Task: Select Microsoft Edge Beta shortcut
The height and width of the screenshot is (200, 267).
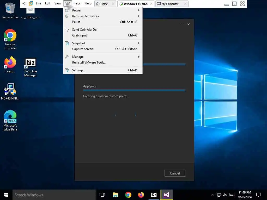Action: [10, 121]
